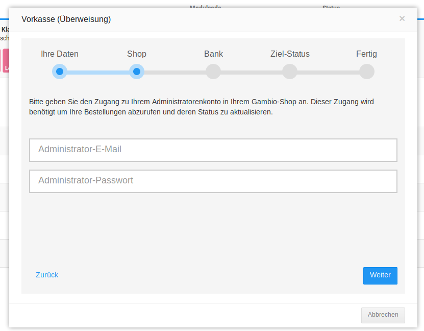Screen dimensions: 424x331
Task: Click the blue progress bar before Shop
Action: [x=98, y=72]
